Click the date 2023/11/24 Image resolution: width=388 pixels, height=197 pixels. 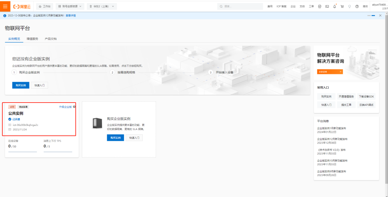19,129
